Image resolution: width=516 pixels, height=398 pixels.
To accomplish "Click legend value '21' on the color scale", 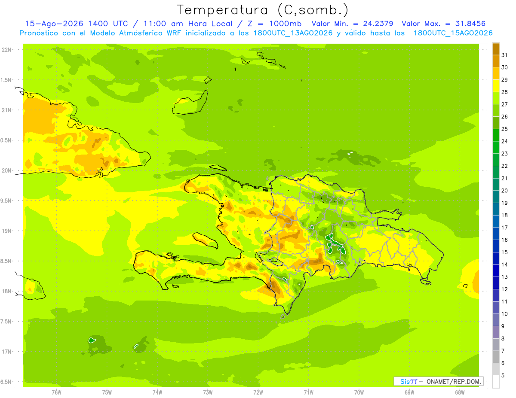I will tap(505, 178).
